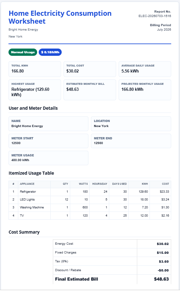This screenshot has width=180, height=291.
Task: Click the July 2026 billing period
Action: [x=164, y=30]
